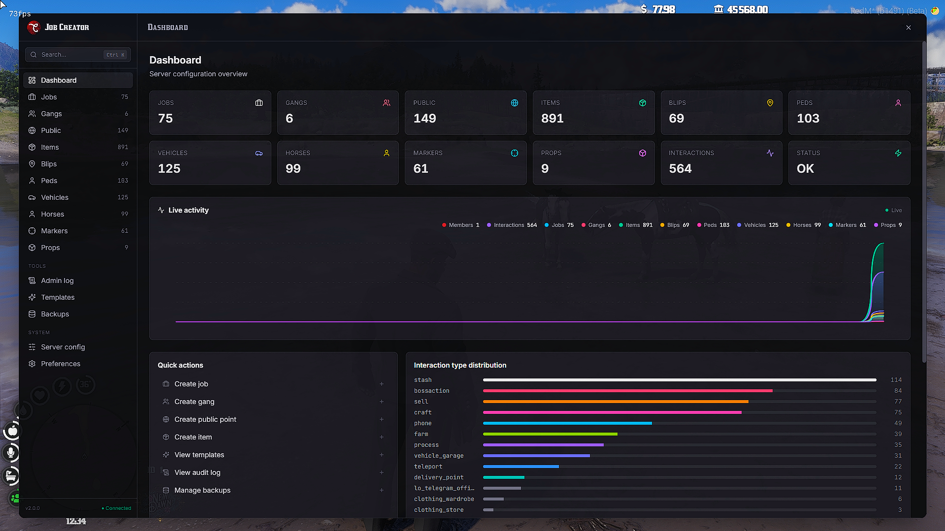Click the dashboard vertical scrollbar

click(x=924, y=202)
